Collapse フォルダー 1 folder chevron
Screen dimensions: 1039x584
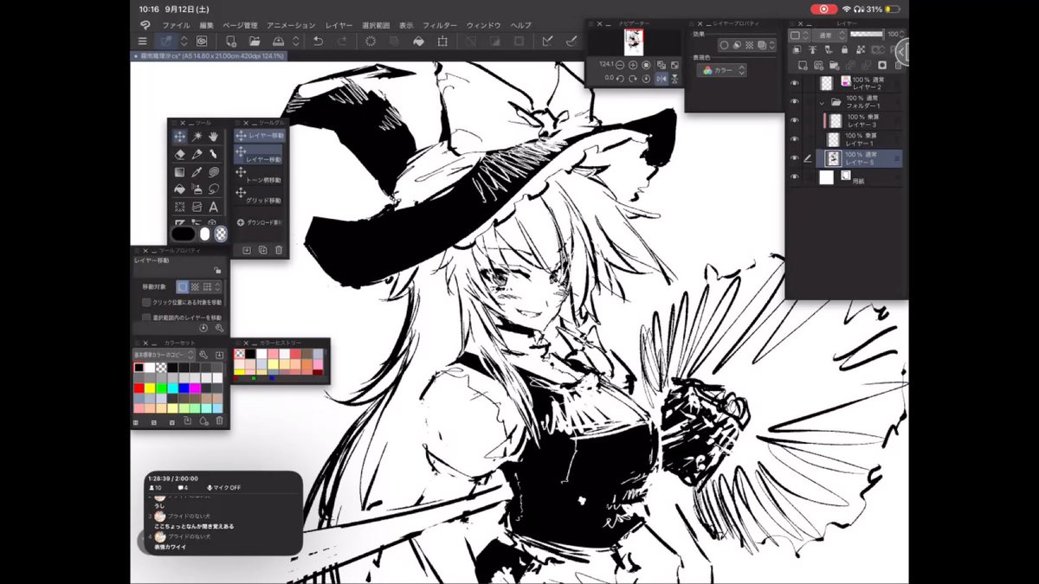822,101
